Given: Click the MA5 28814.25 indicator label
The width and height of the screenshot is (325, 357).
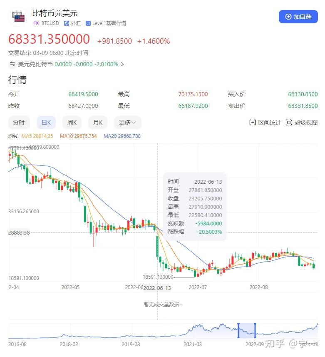Looking at the screenshot, I should (37, 136).
